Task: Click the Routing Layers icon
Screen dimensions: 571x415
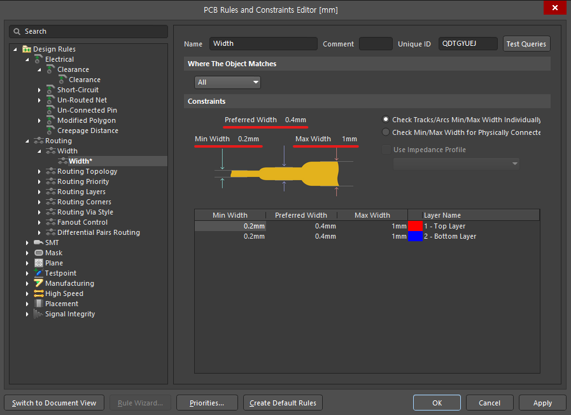Action: [x=51, y=192]
